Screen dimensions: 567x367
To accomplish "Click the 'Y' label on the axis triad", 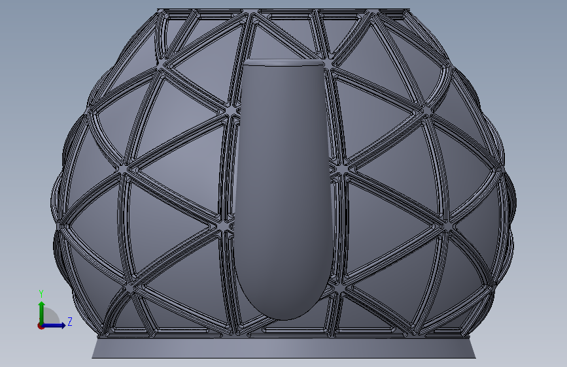I will tap(41, 293).
